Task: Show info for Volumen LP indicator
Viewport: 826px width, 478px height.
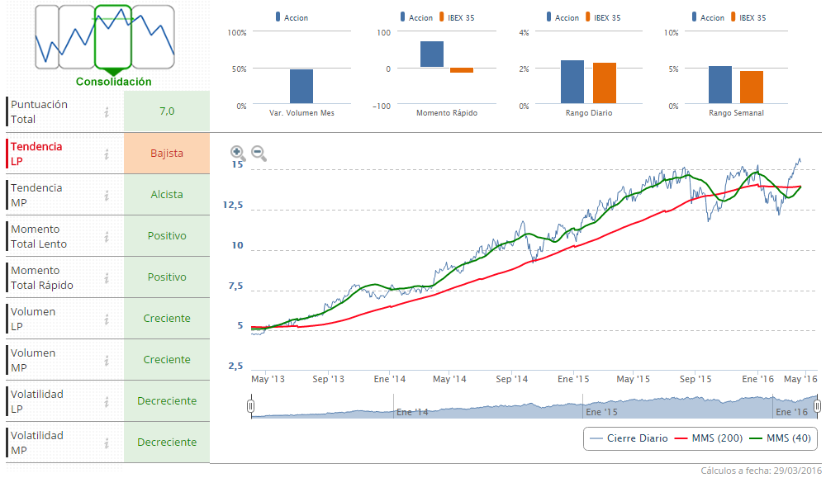Action: point(107,319)
